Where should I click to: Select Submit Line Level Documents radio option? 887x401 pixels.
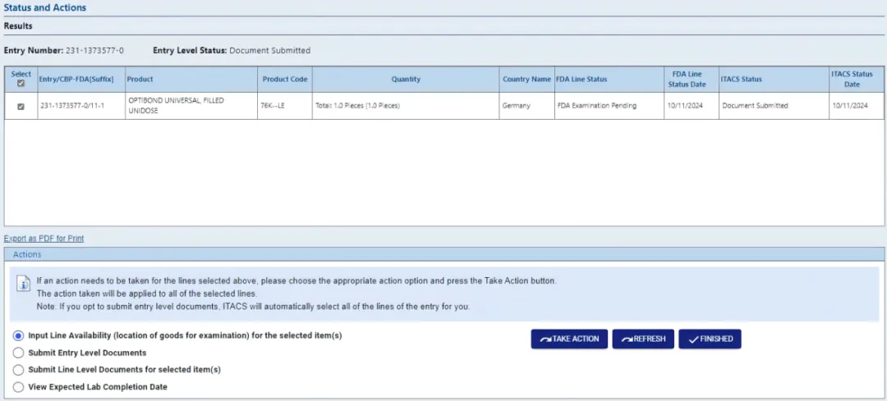(18, 370)
